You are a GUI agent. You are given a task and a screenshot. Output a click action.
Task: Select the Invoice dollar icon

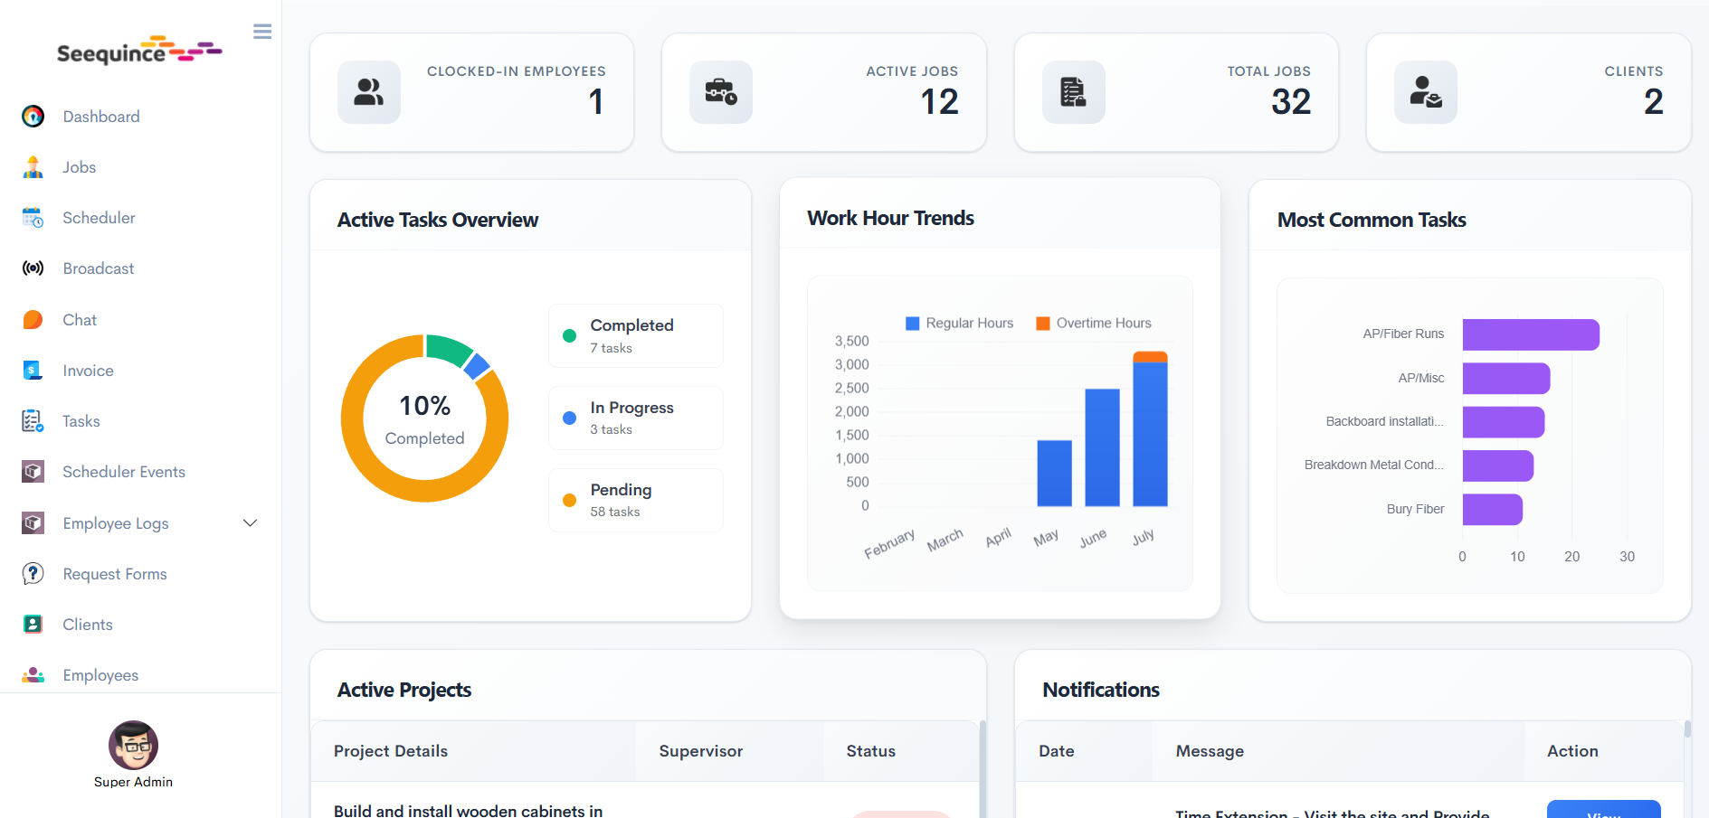point(33,370)
